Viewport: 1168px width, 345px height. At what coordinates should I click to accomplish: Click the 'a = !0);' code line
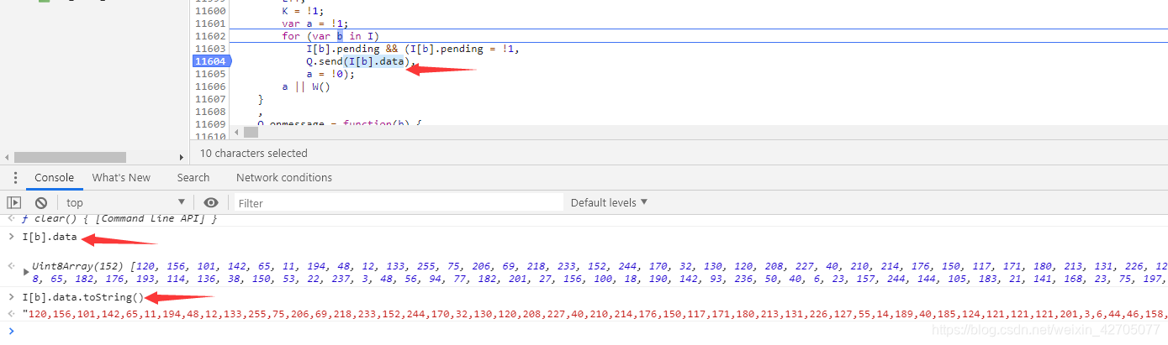click(330, 74)
